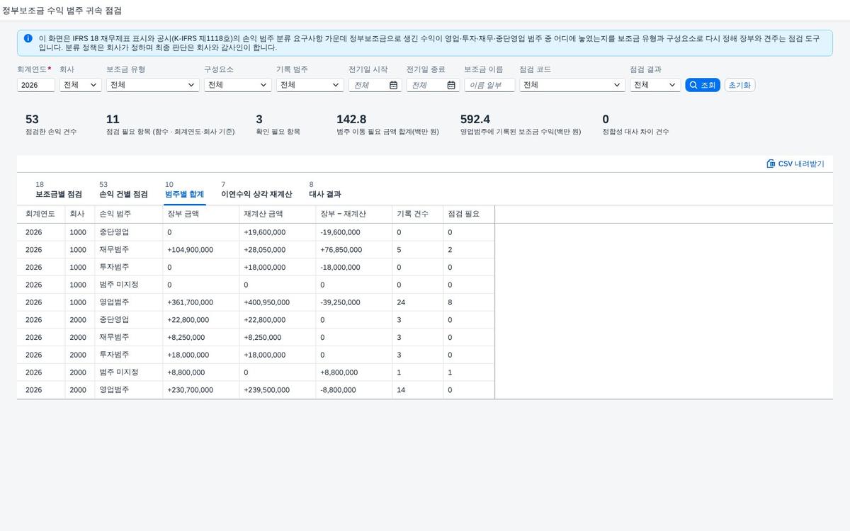Open the 구성요소 dropdown
Screen dimensions: 850x531
click(x=238, y=85)
